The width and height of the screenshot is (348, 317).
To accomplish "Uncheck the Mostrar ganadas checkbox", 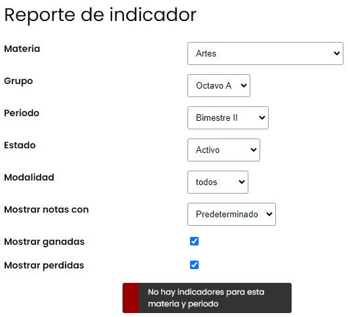I will click(x=194, y=242).
